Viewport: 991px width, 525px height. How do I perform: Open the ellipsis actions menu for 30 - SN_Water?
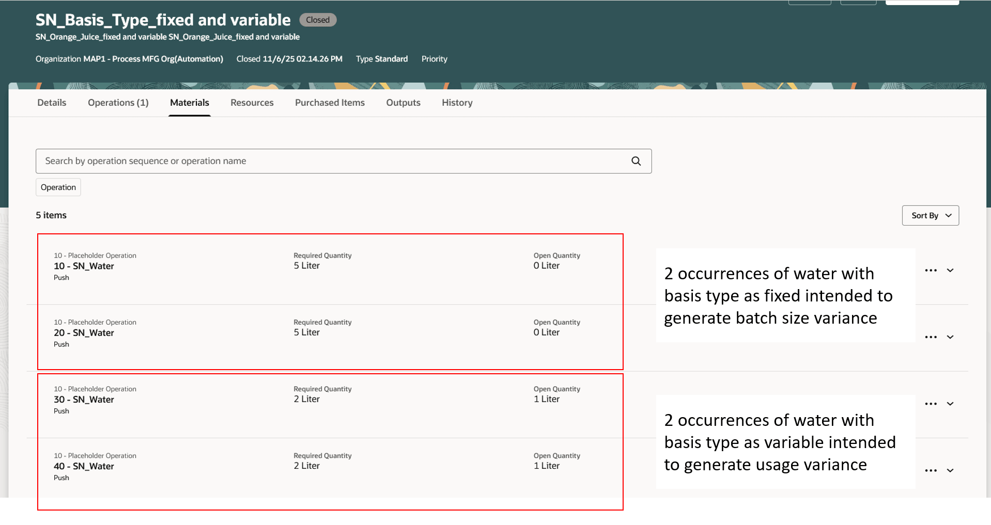click(x=931, y=404)
